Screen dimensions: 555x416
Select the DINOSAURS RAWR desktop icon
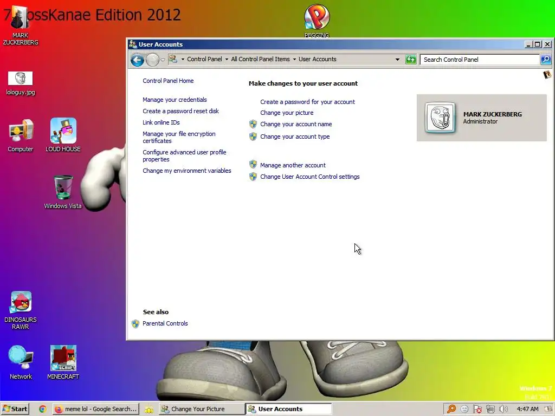21,310
